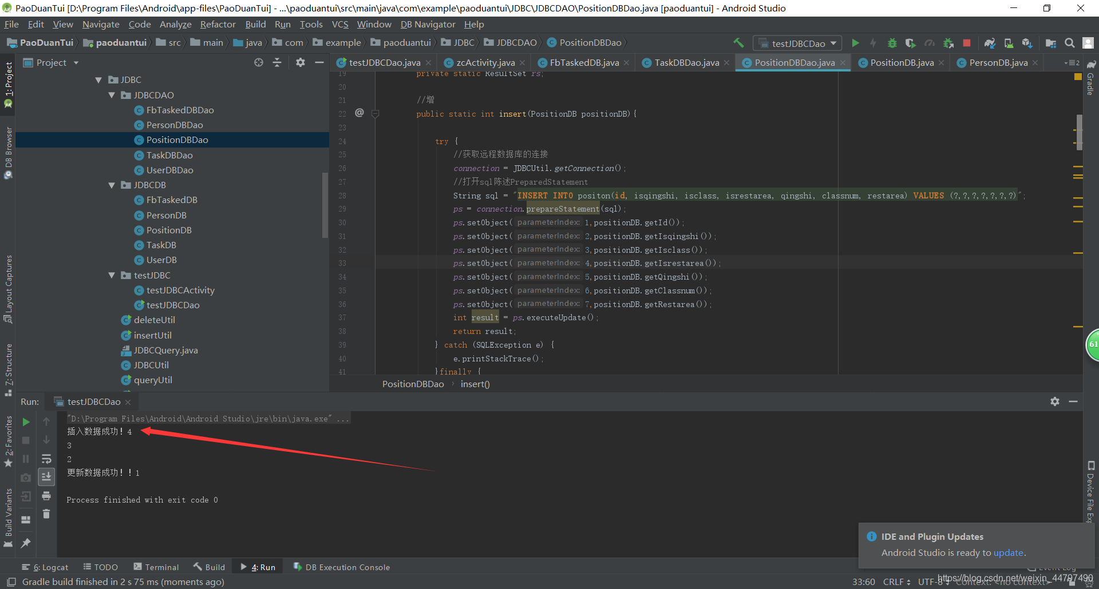The width and height of the screenshot is (1099, 589).
Task: Toggle the Z: Structure tool window
Action: [8, 370]
